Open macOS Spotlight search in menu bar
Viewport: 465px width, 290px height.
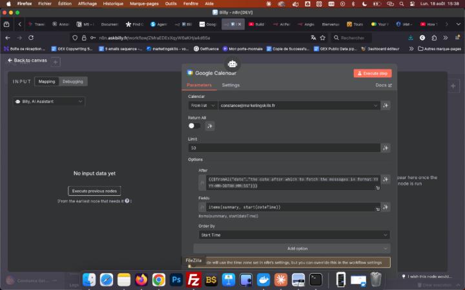(x=401, y=4)
